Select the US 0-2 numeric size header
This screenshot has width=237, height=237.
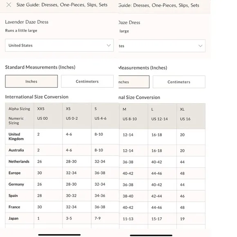[72, 118]
